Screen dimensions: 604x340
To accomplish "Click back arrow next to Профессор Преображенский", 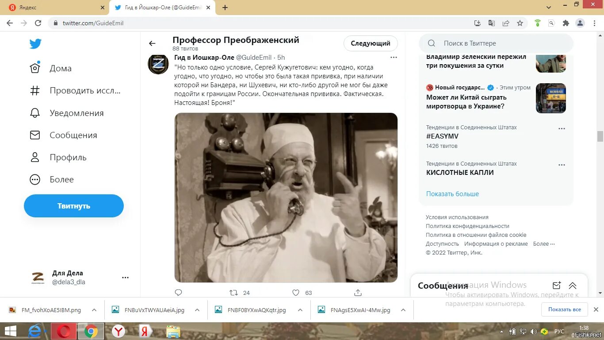I will tap(152, 43).
